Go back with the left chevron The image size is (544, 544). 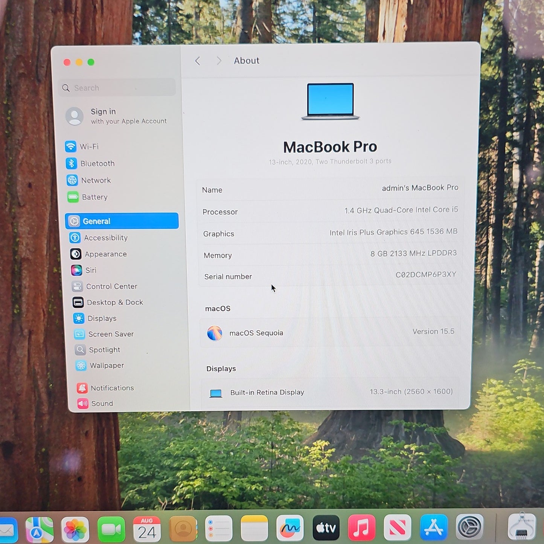coord(198,61)
